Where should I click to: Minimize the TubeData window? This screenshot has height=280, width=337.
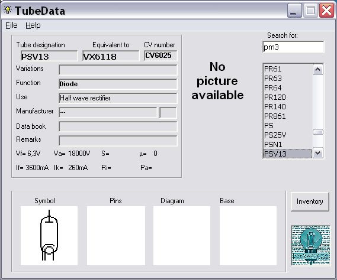tap(294, 11)
